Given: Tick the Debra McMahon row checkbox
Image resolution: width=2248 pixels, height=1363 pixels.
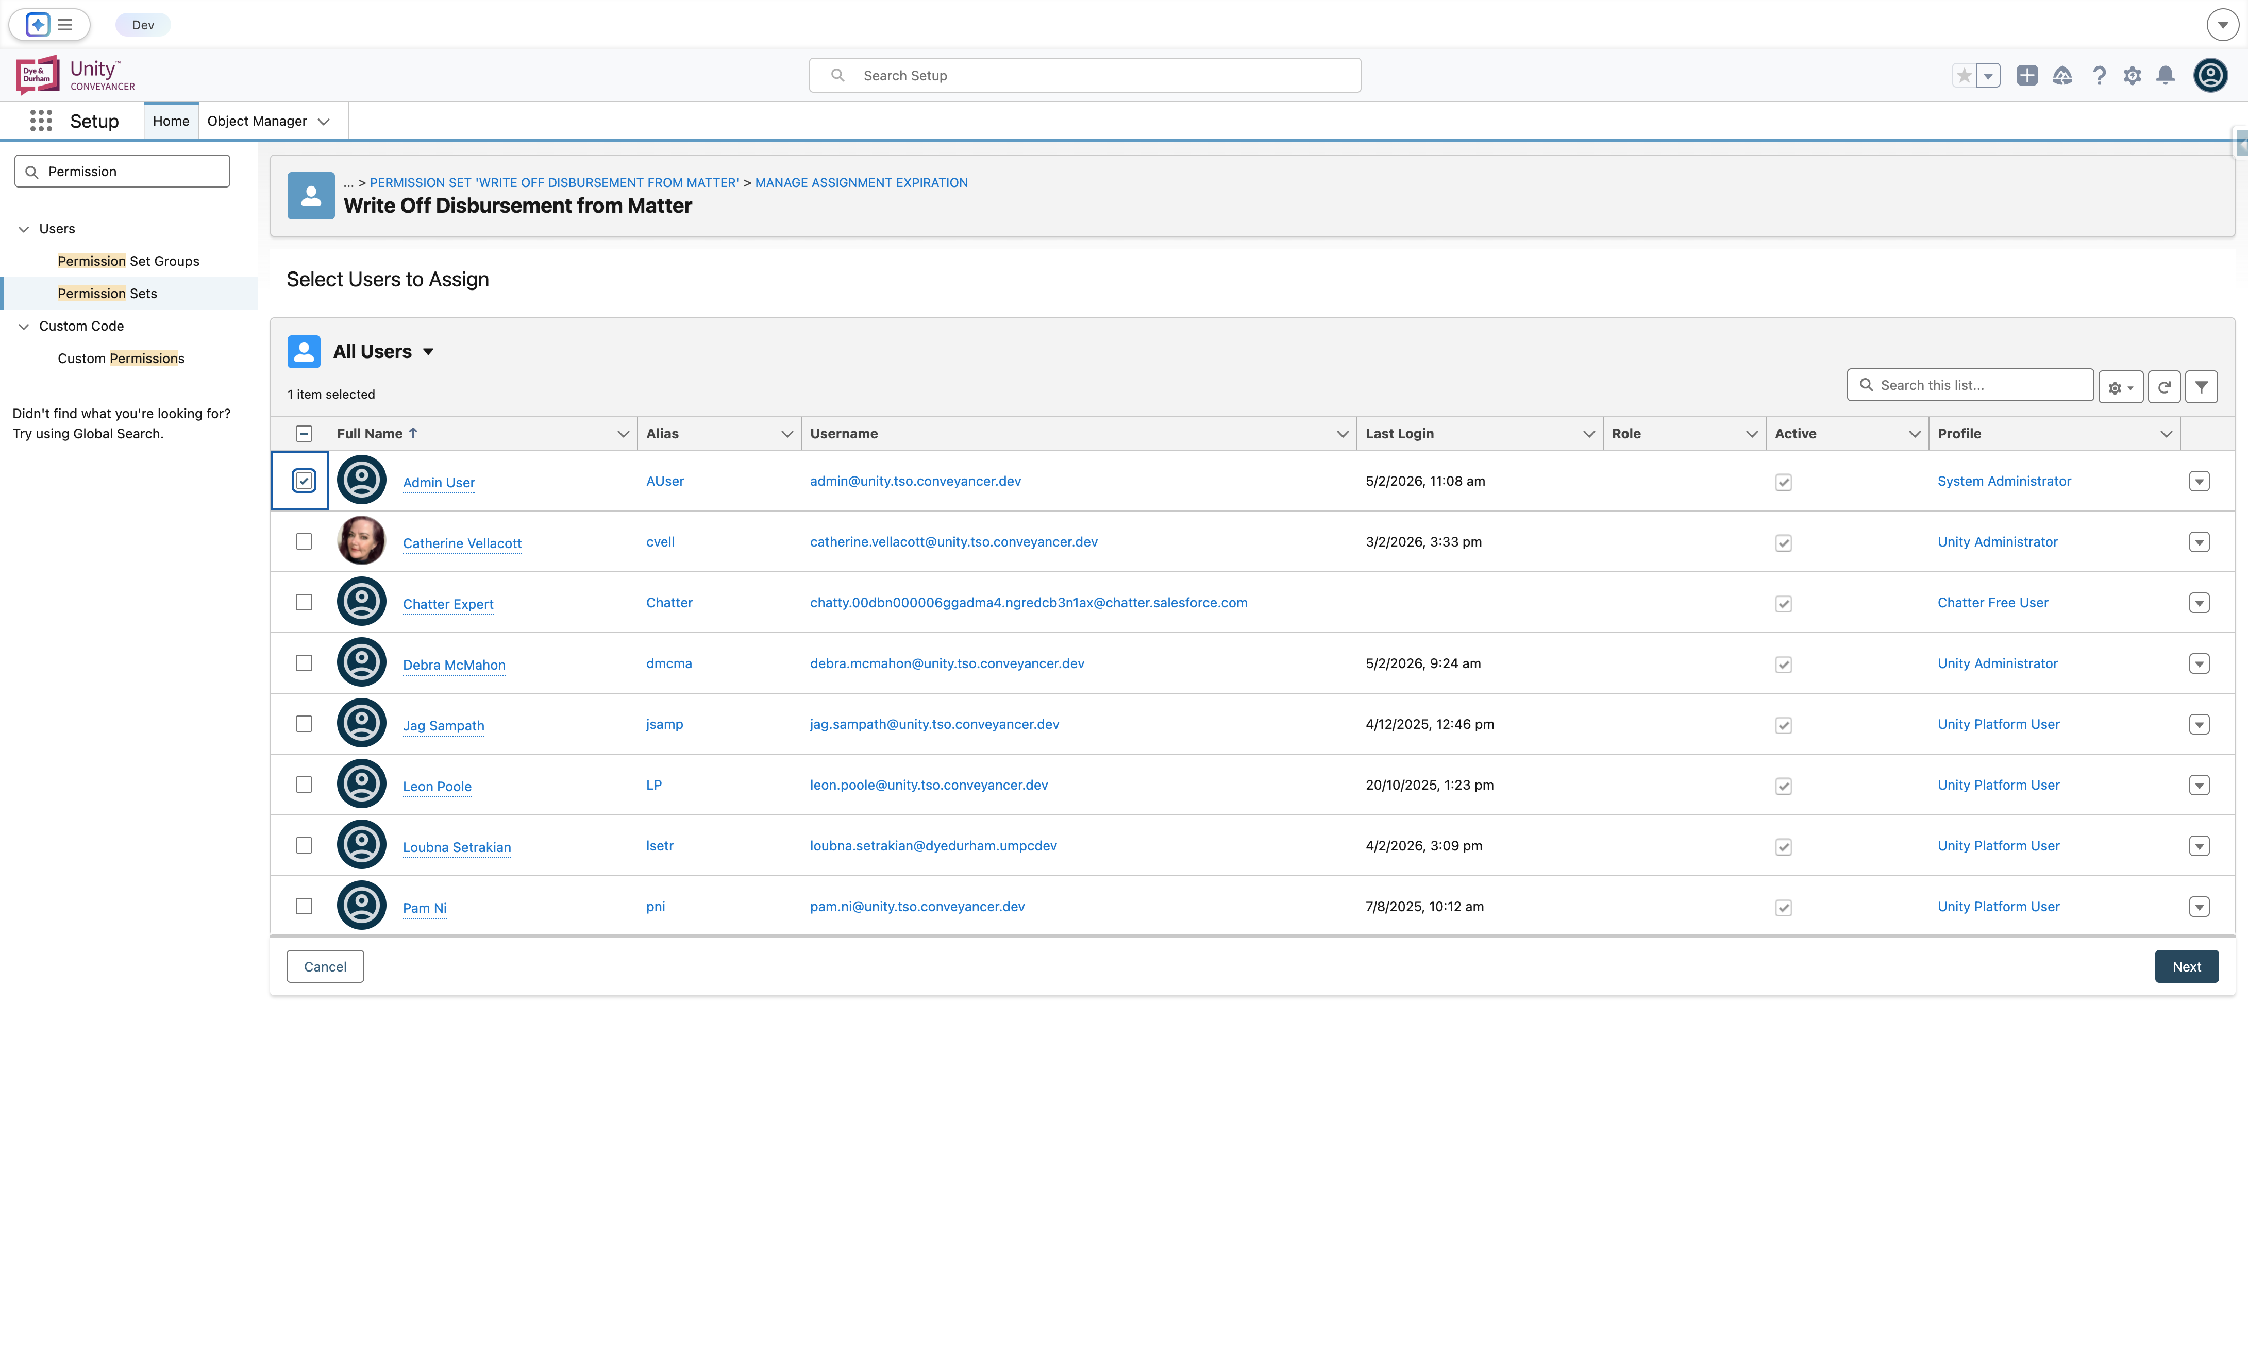Looking at the screenshot, I should tap(304, 663).
